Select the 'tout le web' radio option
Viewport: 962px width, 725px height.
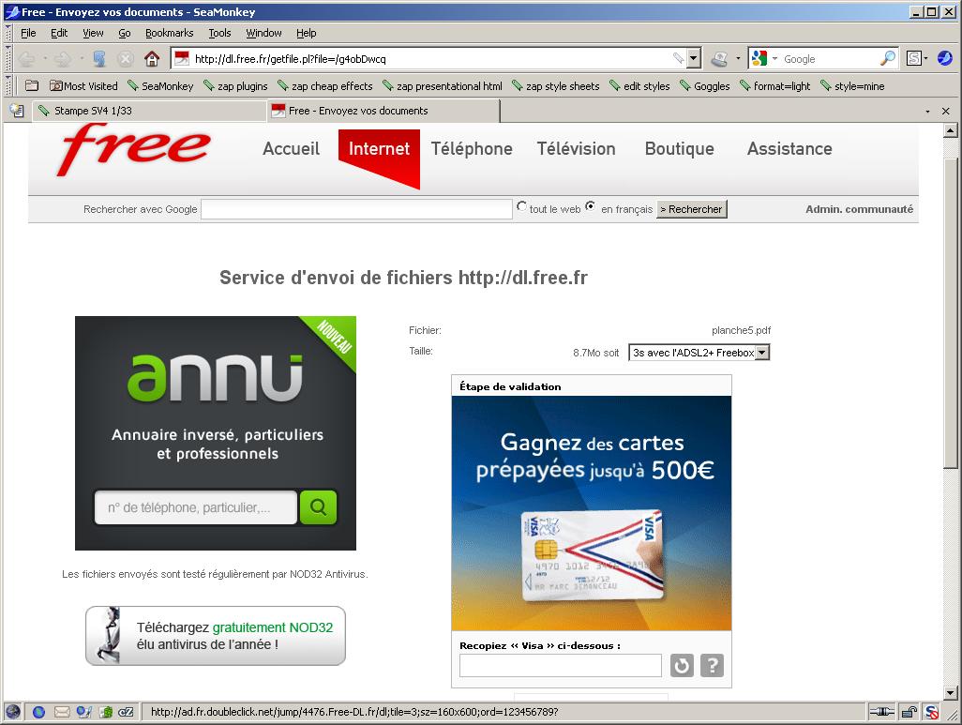pos(521,206)
